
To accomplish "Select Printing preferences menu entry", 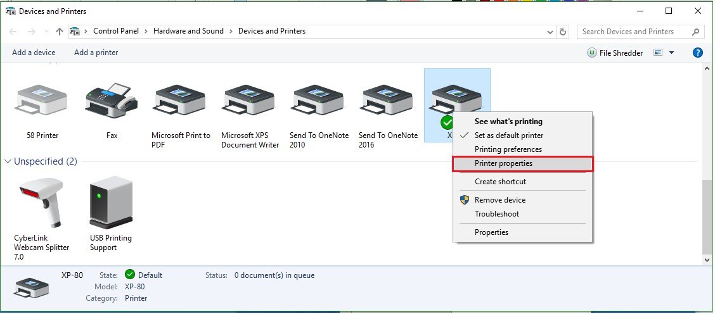I will (508, 149).
